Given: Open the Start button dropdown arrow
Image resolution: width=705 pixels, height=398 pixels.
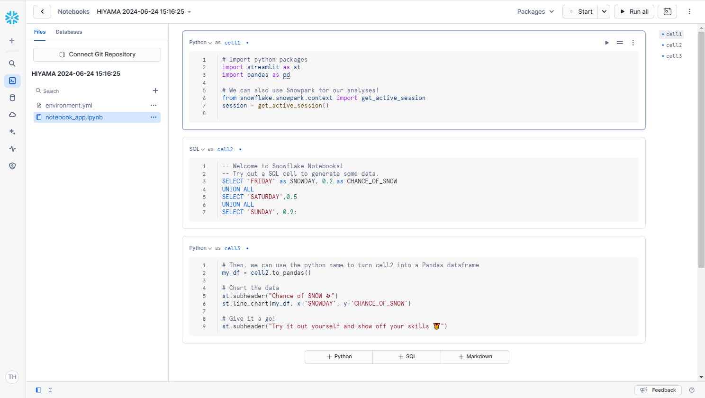Looking at the screenshot, I should [604, 11].
